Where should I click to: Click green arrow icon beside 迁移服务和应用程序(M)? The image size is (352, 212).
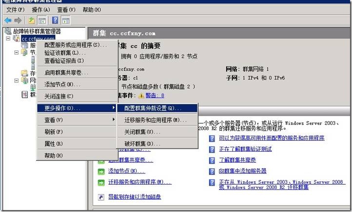[101, 183]
